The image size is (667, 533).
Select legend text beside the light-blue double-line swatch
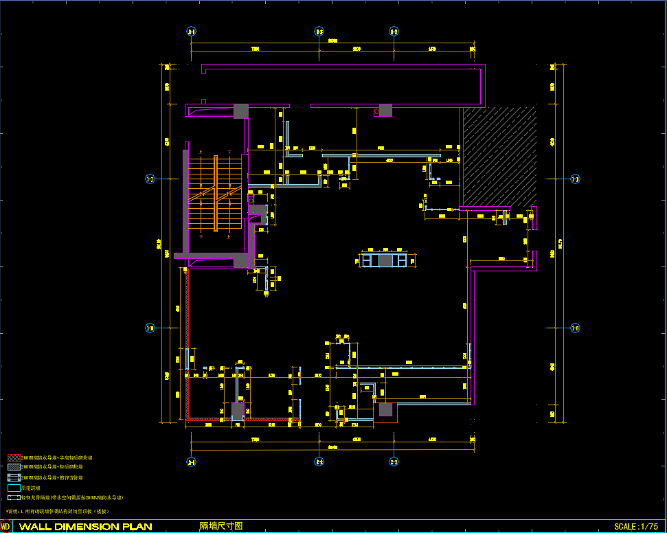point(52,477)
